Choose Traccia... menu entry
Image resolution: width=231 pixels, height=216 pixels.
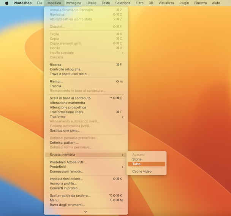click(86, 86)
